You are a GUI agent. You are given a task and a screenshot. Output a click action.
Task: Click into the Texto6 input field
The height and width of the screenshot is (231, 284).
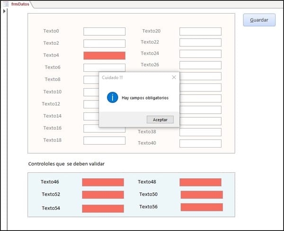104,66
